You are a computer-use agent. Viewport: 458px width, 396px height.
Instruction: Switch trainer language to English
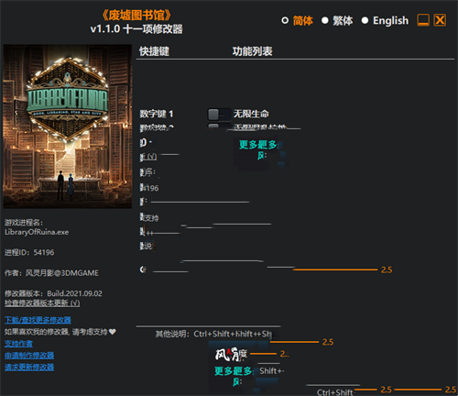point(365,20)
